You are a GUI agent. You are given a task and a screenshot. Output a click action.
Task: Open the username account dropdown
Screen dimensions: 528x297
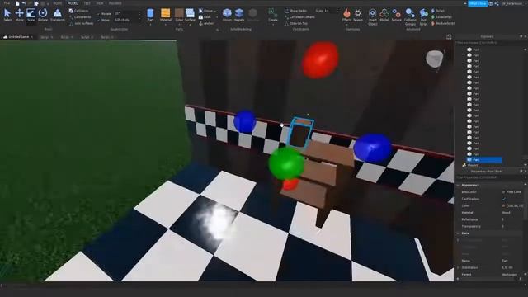click(x=514, y=3)
